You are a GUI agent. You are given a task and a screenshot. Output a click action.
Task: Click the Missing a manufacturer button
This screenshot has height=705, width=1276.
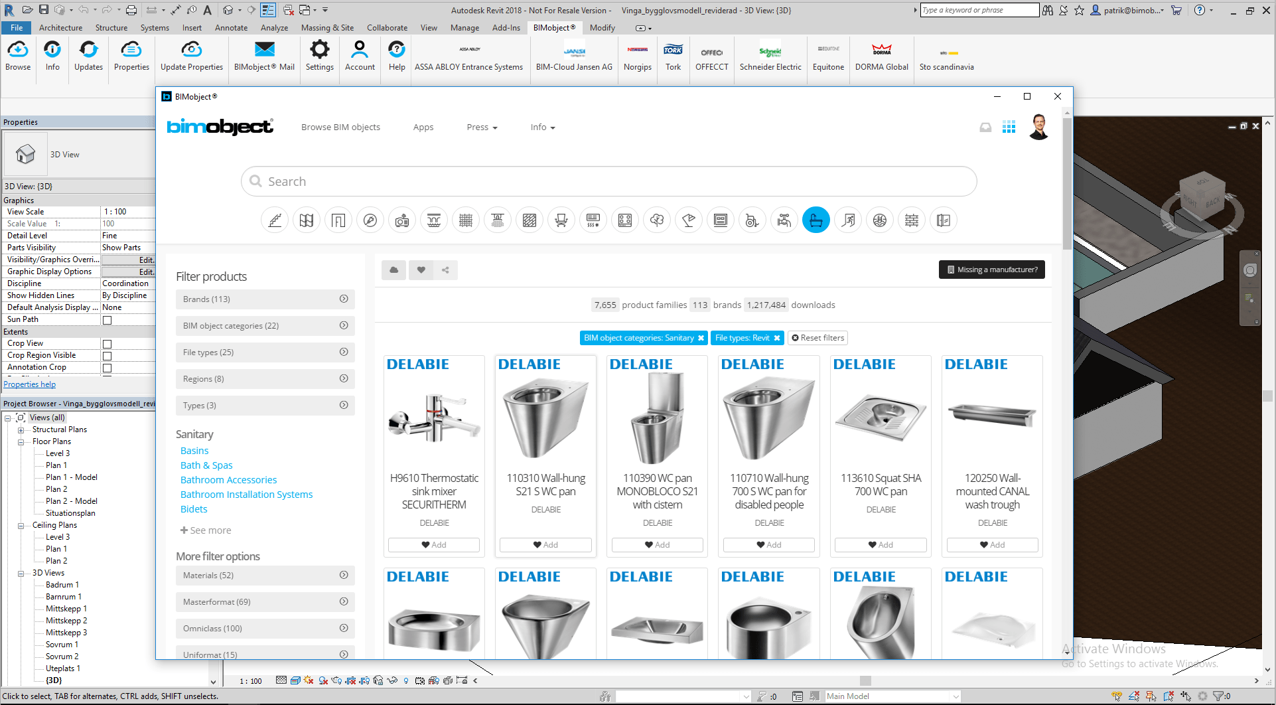coord(991,270)
